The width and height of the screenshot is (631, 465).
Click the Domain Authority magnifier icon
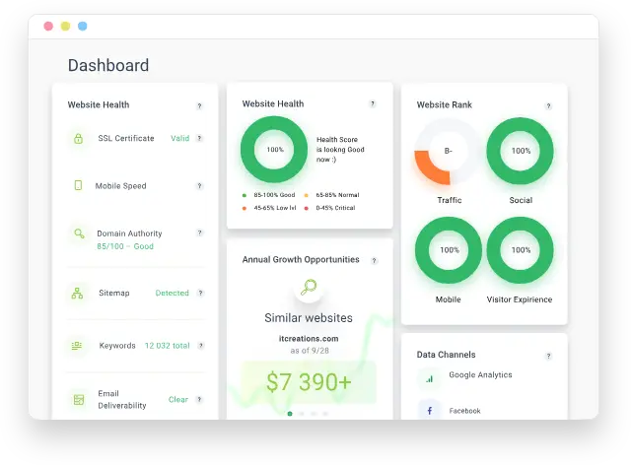point(78,234)
